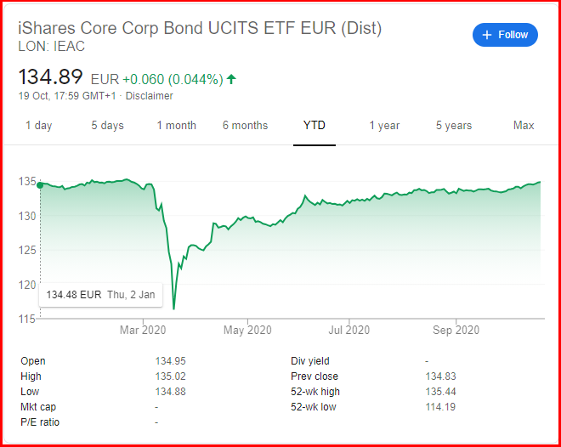Click the YTD tab
Viewport: 561px width, 447px height.
[314, 126]
